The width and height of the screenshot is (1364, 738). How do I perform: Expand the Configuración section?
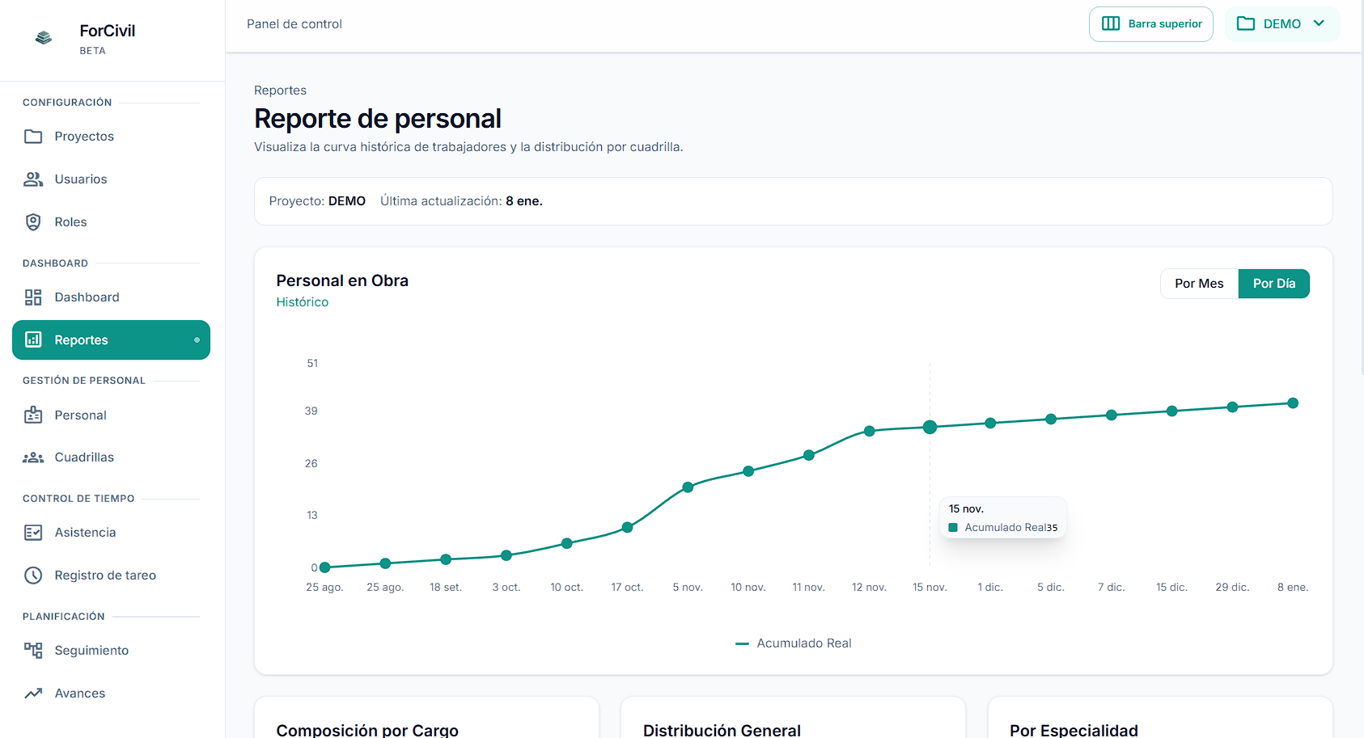(67, 102)
